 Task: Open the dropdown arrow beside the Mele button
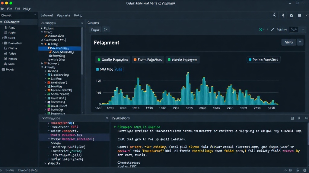click(x=300, y=42)
